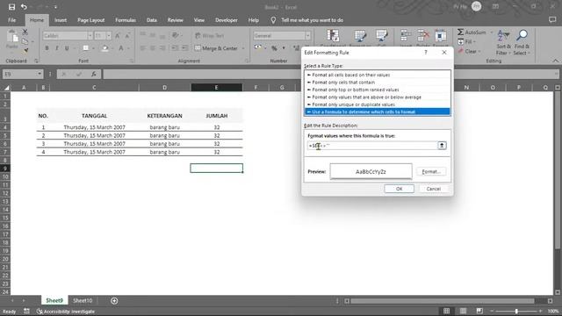Switch to Page Break Preview icon
The width and height of the screenshot is (562, 316).
pos(479,311)
